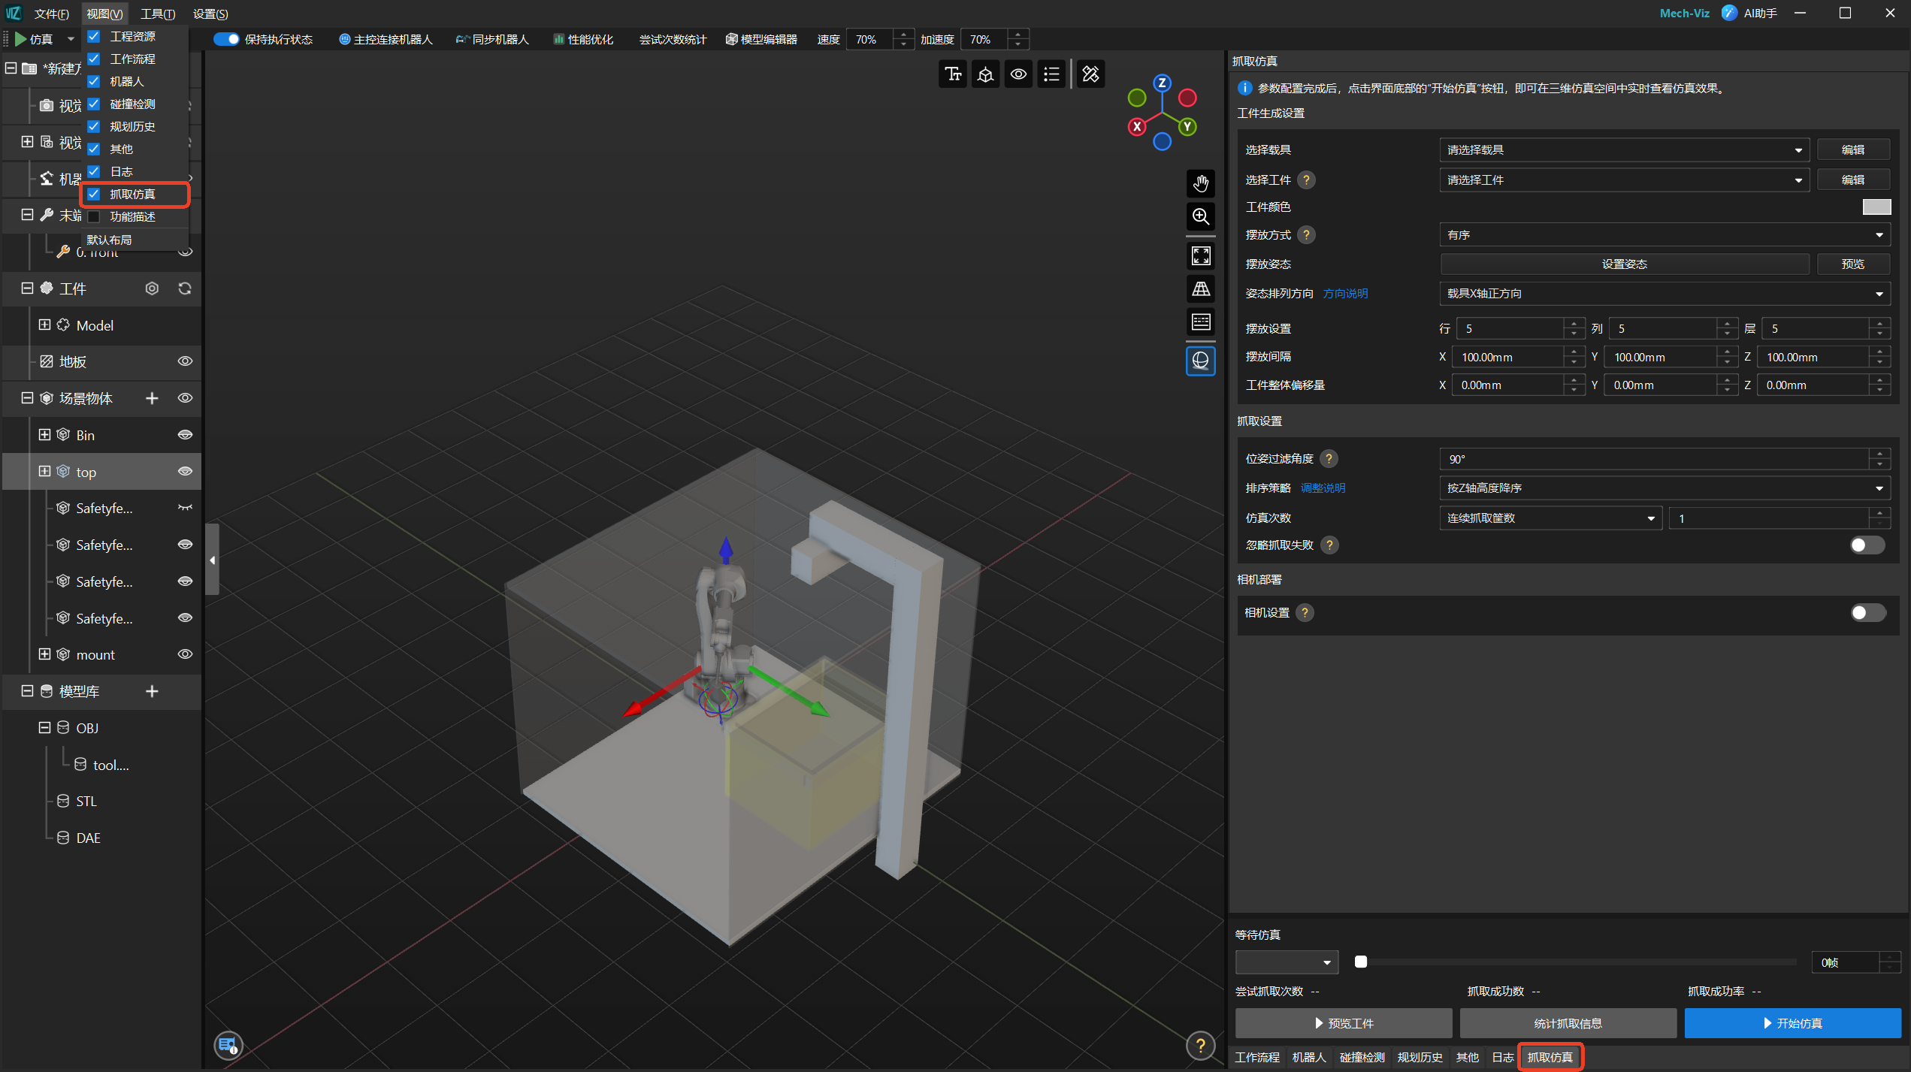The width and height of the screenshot is (1911, 1072).
Task: Click the 性能优化 icon in the top toolbar
Action: click(583, 39)
